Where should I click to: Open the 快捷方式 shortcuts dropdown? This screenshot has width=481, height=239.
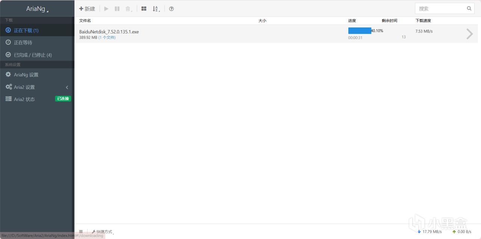103,232
